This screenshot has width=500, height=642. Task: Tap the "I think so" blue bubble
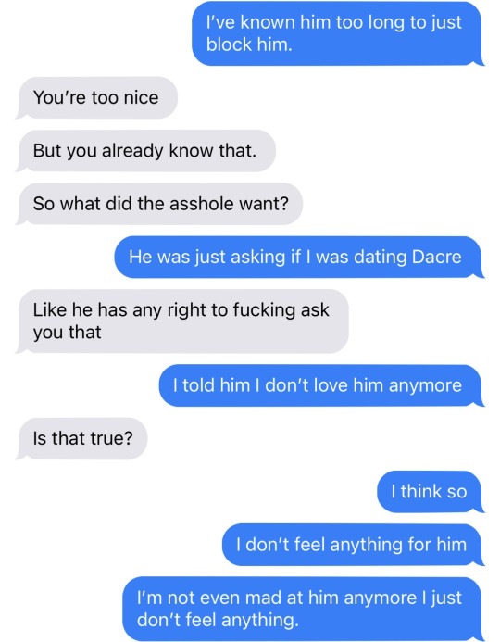click(x=429, y=492)
